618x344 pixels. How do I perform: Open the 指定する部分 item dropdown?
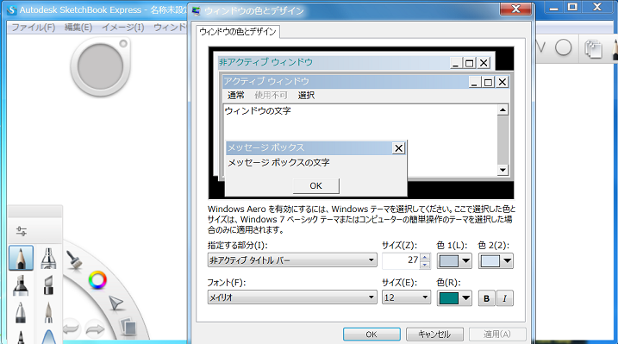(x=292, y=260)
